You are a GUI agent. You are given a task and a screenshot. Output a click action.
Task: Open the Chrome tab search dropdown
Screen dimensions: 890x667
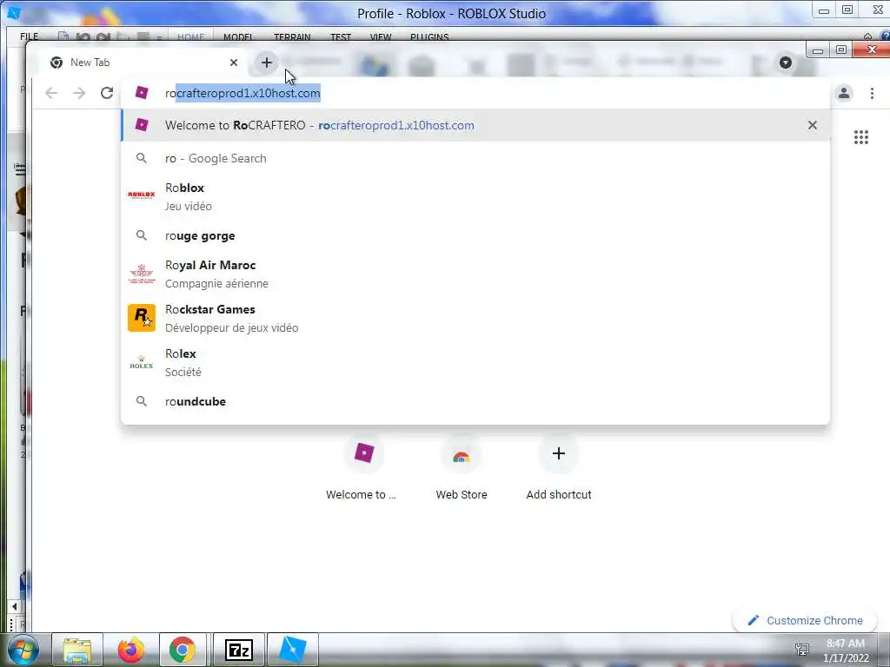pyautogui.click(x=786, y=63)
